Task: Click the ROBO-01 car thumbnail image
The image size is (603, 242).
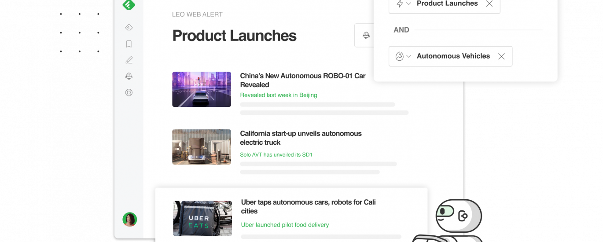Action: pos(202,89)
